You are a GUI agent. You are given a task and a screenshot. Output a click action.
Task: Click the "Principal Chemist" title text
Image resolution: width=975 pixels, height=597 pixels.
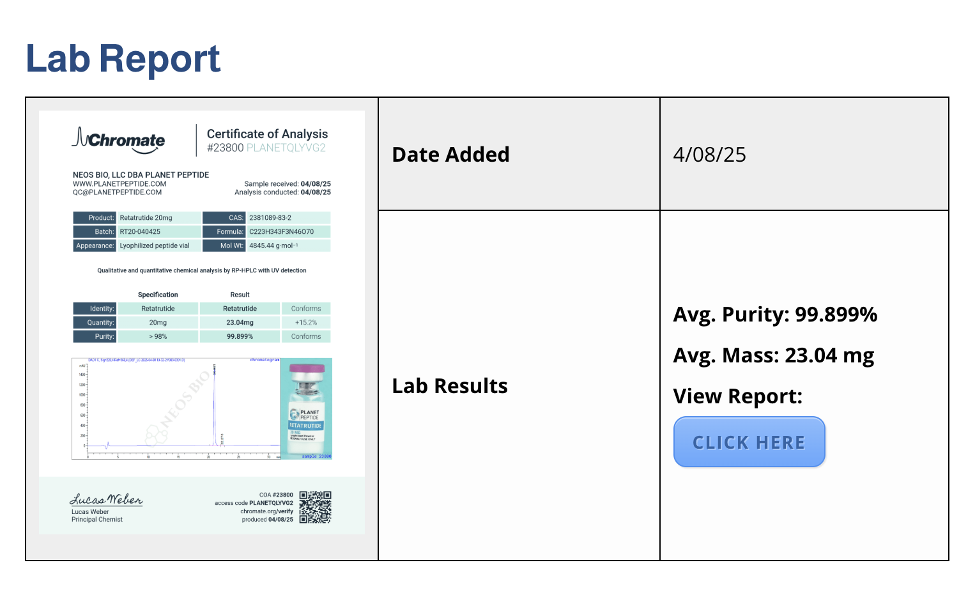pyautogui.click(x=97, y=519)
